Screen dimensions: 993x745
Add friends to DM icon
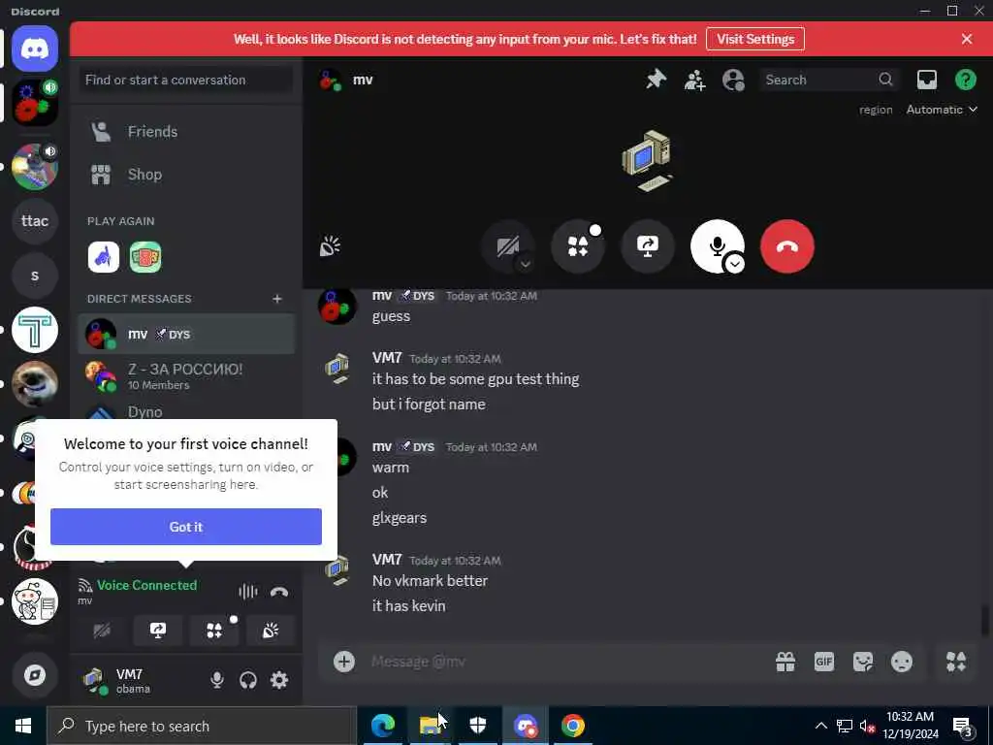(694, 80)
